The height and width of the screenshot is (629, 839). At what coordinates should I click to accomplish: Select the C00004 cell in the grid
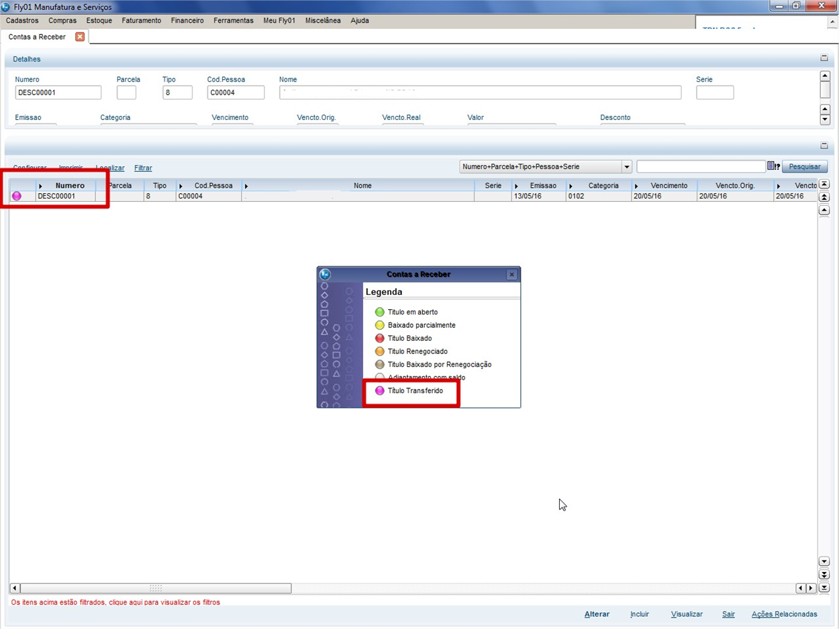(208, 196)
